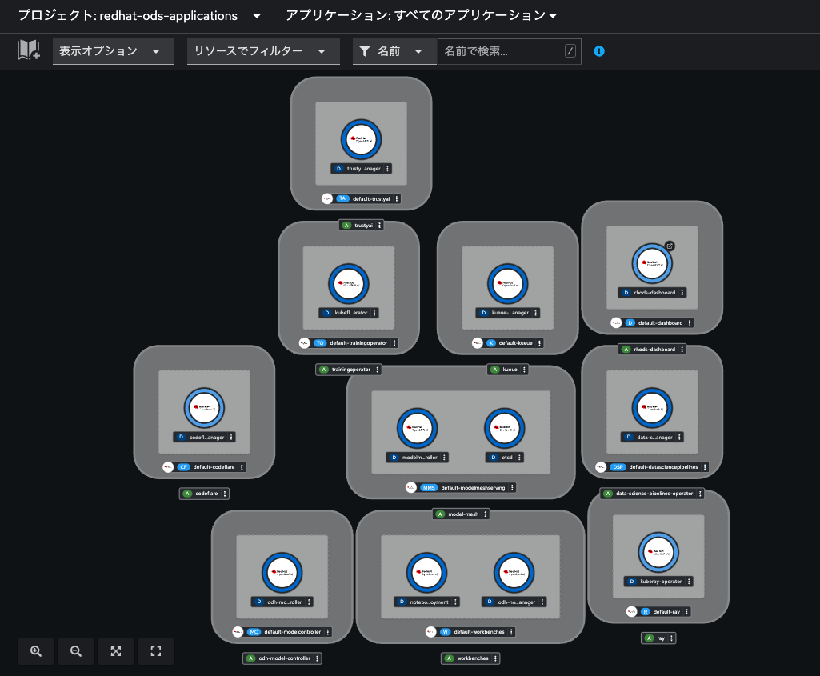Click the zoom out button

pos(76,651)
